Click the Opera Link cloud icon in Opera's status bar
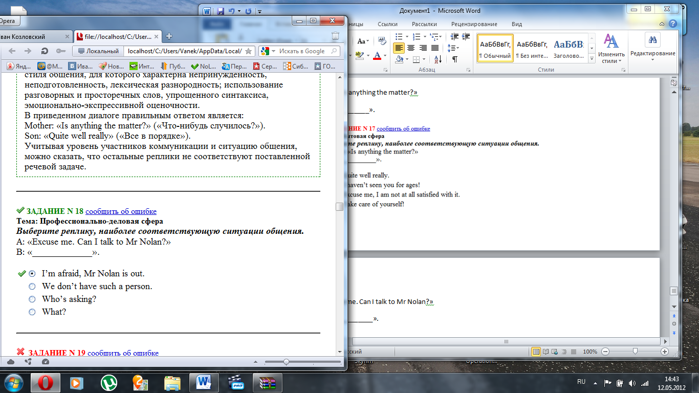 [11, 362]
